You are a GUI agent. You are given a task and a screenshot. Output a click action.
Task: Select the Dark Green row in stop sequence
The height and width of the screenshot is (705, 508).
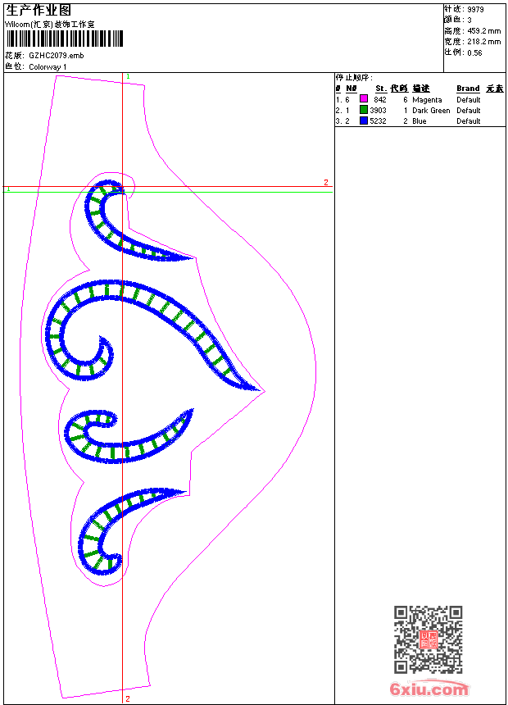tap(431, 110)
